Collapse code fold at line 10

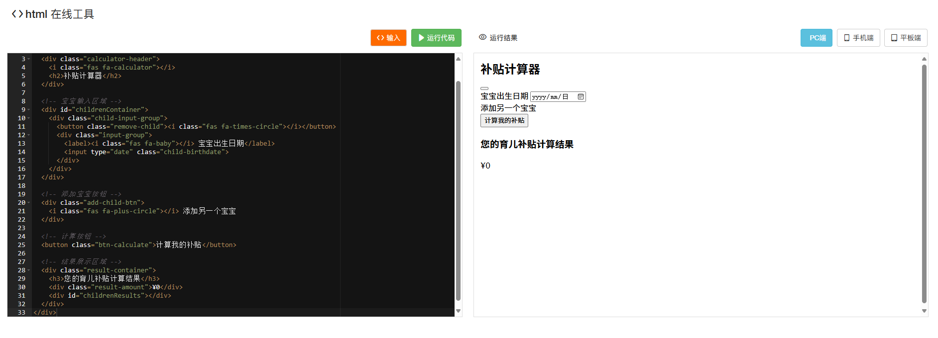[x=29, y=118]
